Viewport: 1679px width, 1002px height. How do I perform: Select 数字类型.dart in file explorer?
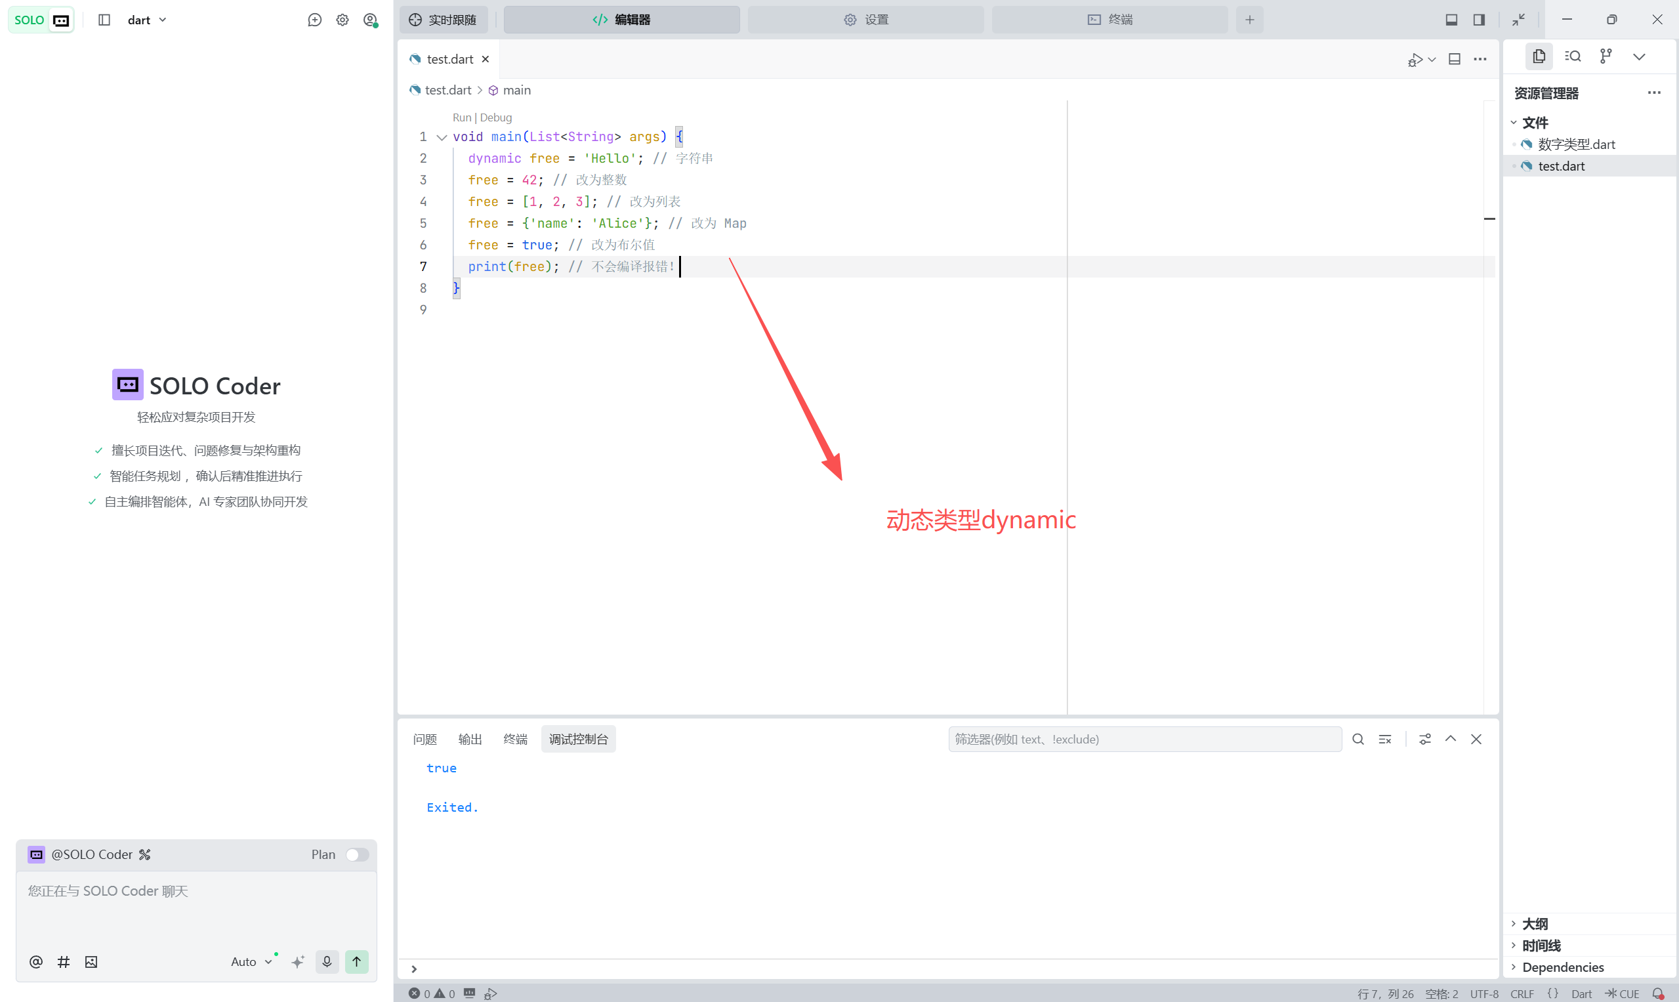1576,144
